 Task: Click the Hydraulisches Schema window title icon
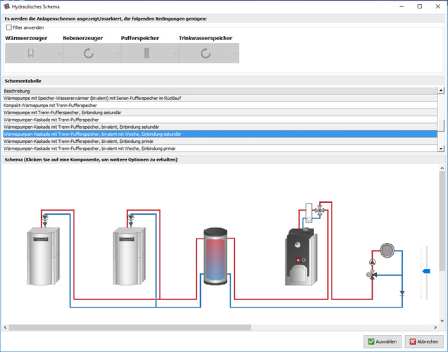(x=7, y=6)
